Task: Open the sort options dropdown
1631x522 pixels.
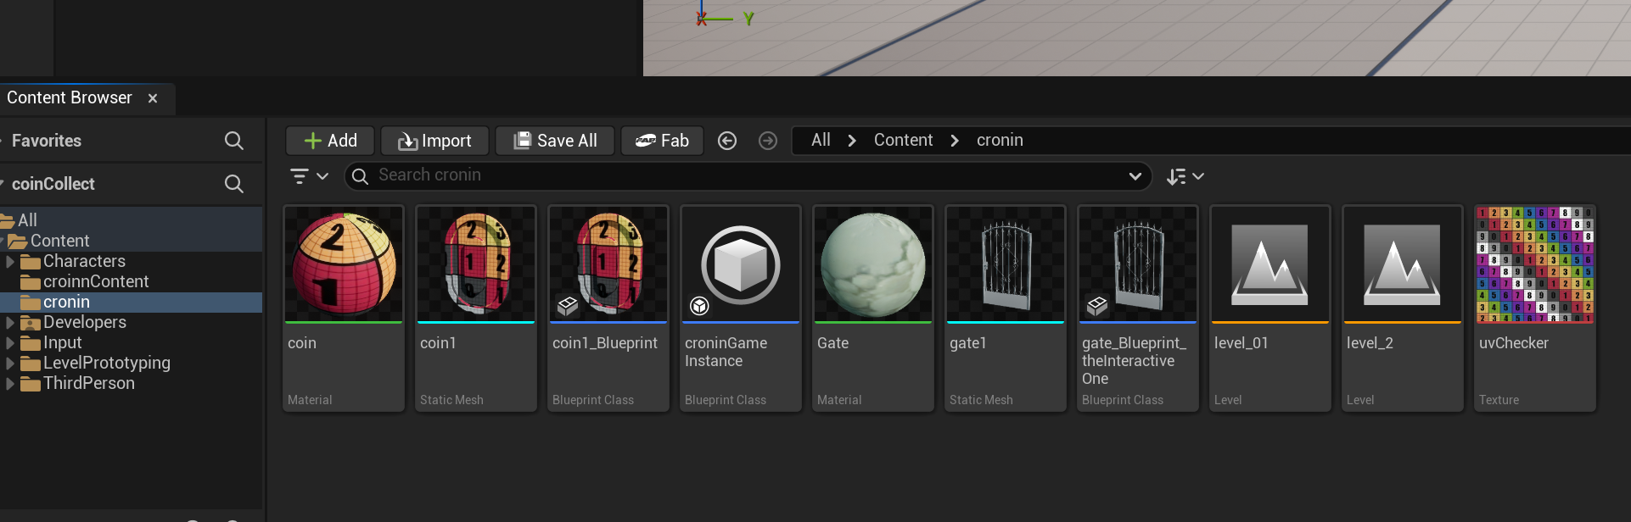Action: [1185, 176]
